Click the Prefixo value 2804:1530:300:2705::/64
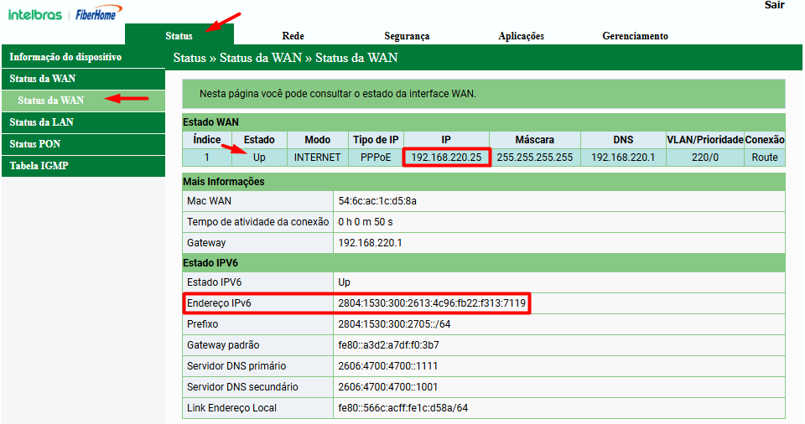This screenshot has height=424, width=805. click(394, 324)
